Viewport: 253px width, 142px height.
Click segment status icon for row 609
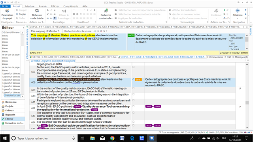(134, 88)
